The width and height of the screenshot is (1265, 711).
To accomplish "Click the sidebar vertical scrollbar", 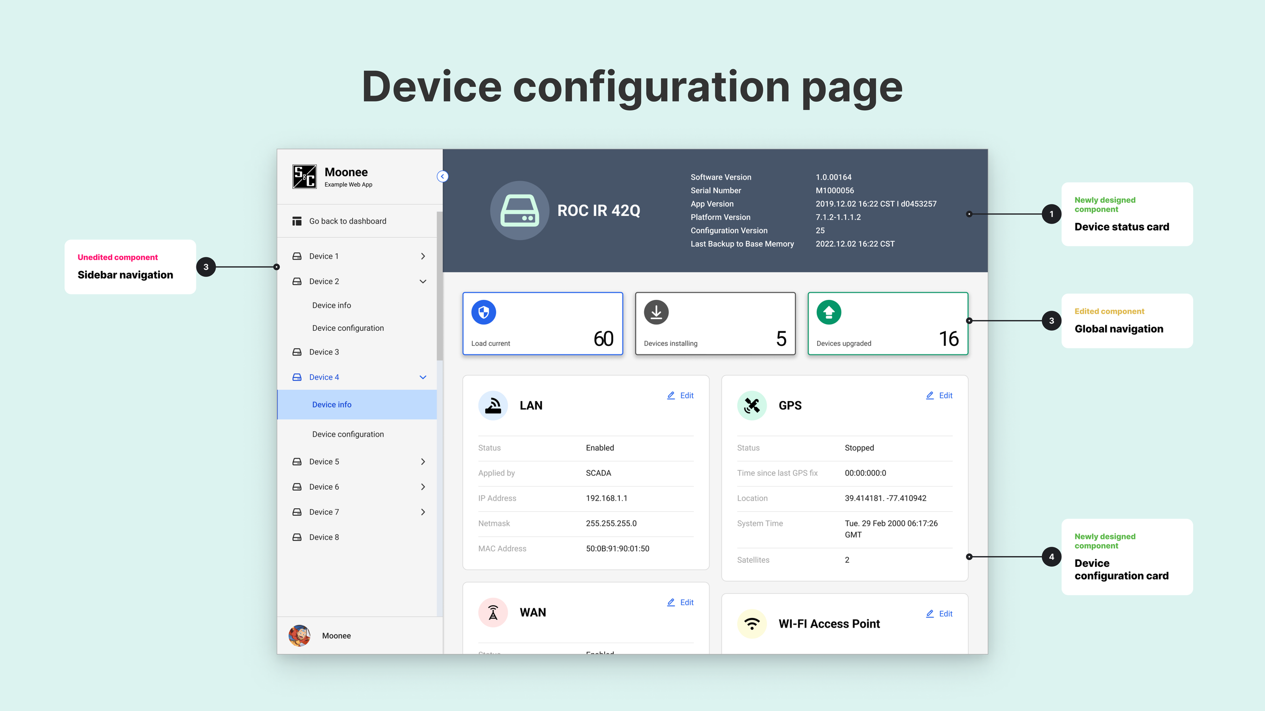I will coord(439,286).
